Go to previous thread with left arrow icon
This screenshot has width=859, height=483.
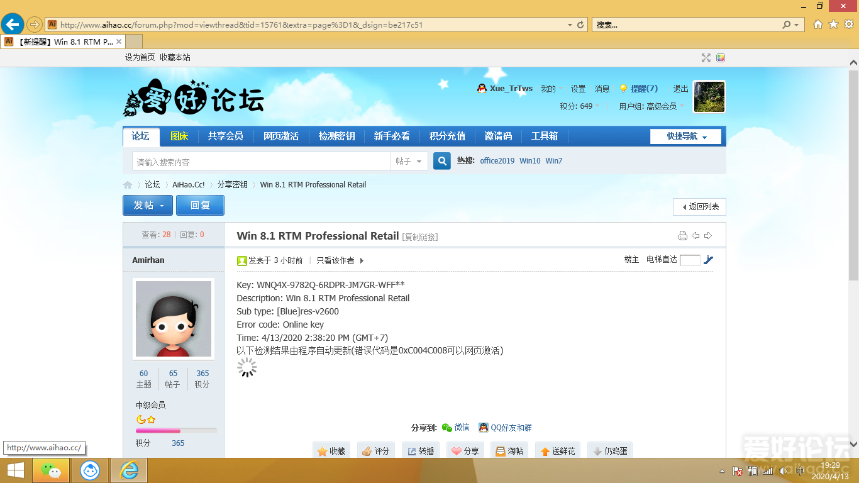pos(696,236)
